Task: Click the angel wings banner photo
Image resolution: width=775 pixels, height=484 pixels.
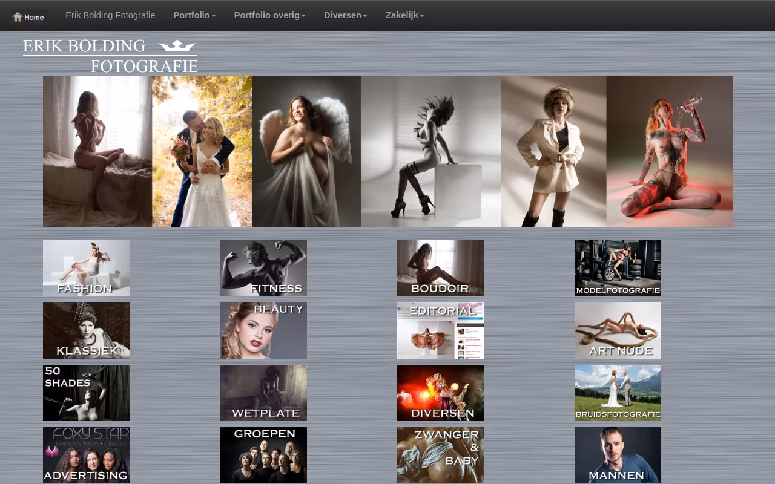Action: [x=306, y=151]
